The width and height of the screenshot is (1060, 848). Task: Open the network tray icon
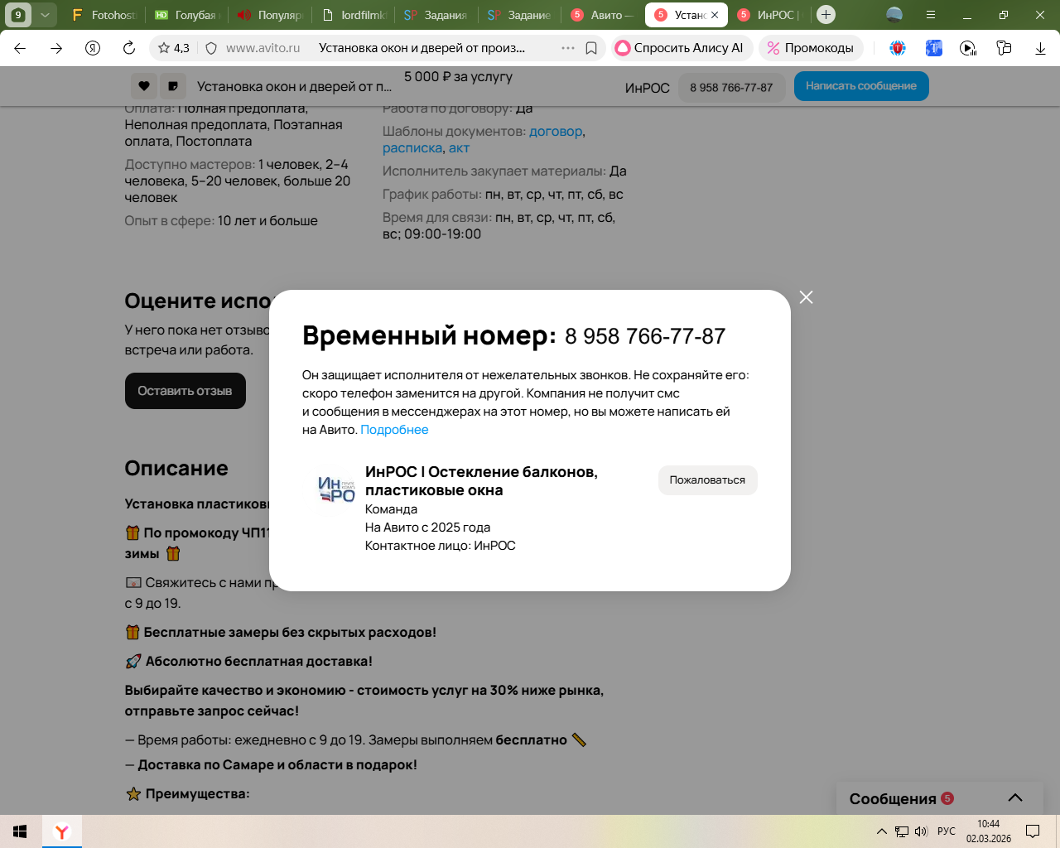tap(902, 831)
